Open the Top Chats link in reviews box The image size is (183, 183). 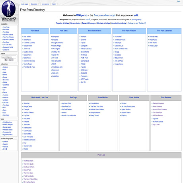pos(156,125)
